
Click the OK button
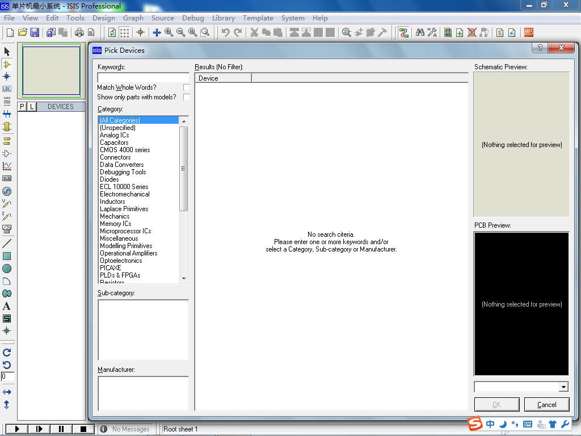pyautogui.click(x=497, y=404)
